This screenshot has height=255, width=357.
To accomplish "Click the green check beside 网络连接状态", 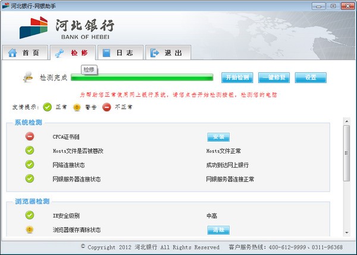I will [x=30, y=164].
